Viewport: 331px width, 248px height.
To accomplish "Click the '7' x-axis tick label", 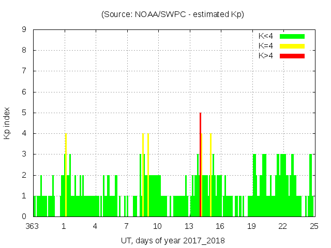I will coord(126,226).
